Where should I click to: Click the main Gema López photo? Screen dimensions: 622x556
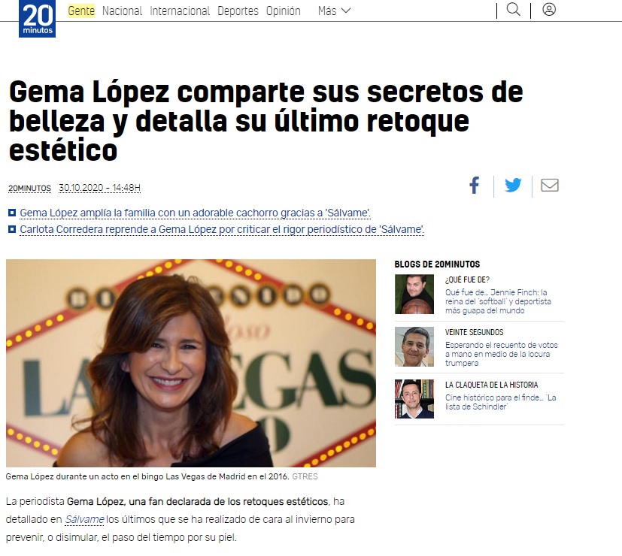[191, 363]
